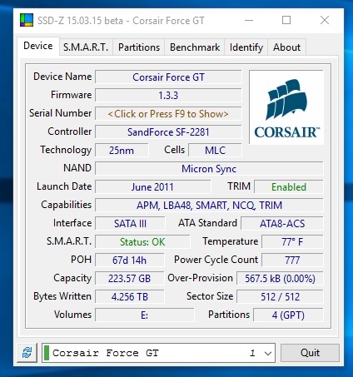Switch to the Identify tab
The width and height of the screenshot is (353, 377).
246,47
